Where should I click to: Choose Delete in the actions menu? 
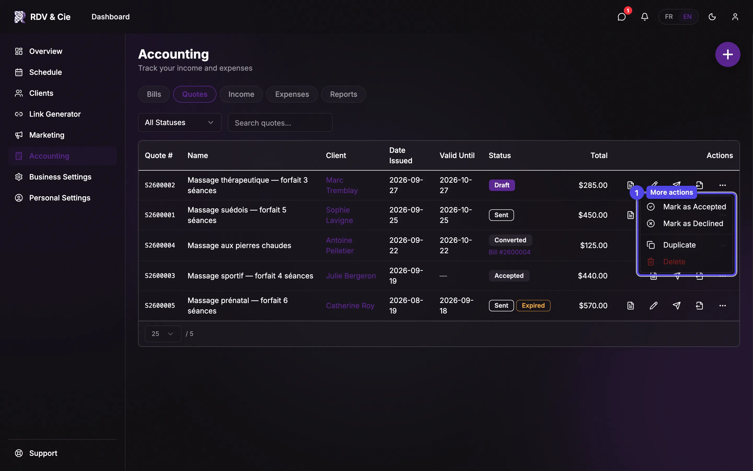[x=686, y=262]
